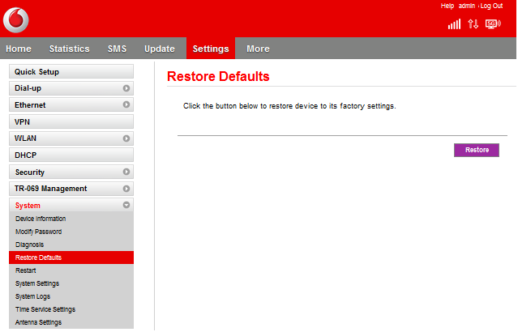Open the Update tab
The image size is (518, 332).
click(x=160, y=49)
